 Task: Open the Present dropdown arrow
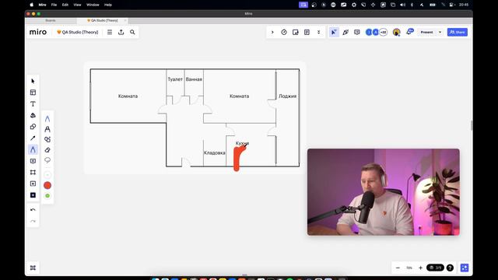coord(440,32)
